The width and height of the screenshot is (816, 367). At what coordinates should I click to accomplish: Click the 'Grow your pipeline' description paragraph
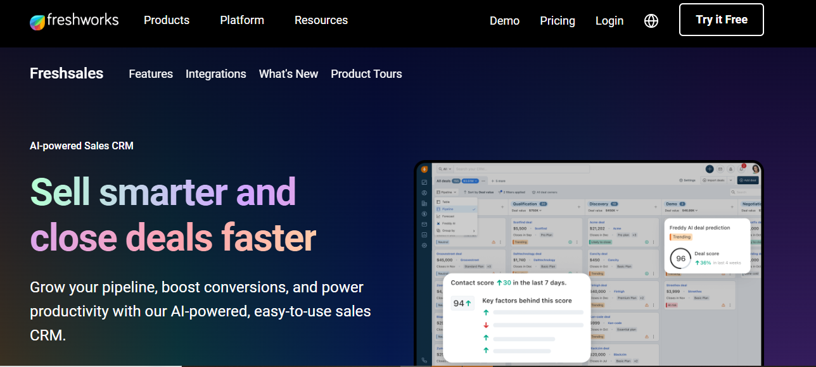[200, 311]
